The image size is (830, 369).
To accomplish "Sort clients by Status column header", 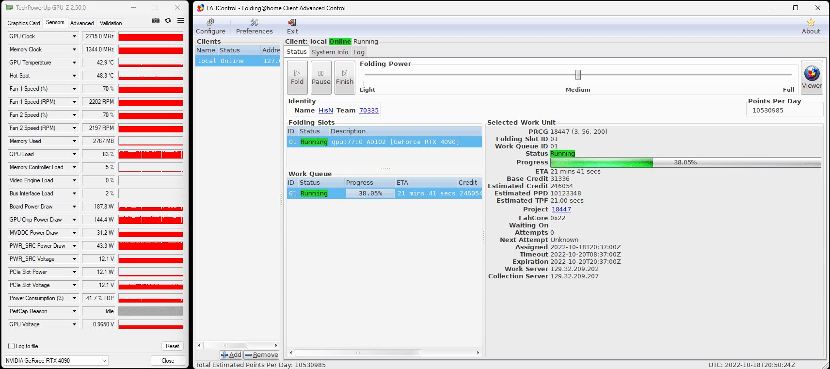I will pos(239,50).
